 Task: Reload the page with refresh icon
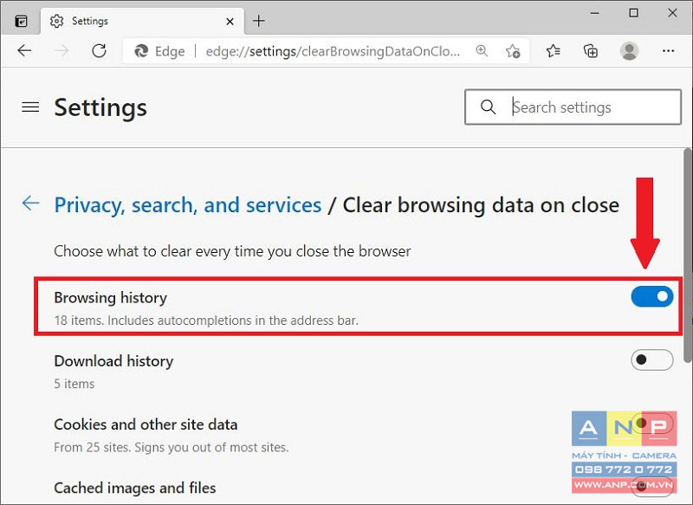point(99,51)
